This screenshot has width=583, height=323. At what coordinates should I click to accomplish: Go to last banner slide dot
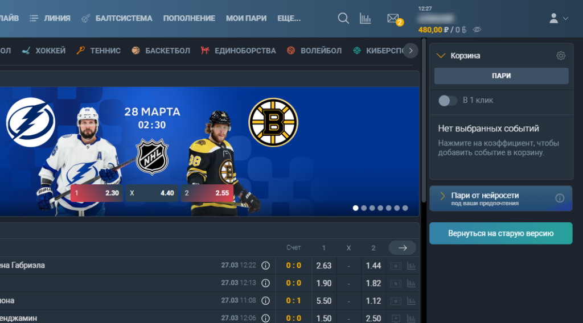coord(405,208)
